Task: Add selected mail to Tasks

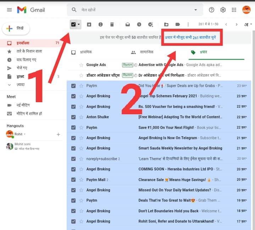Action: pyautogui.click(x=150, y=24)
